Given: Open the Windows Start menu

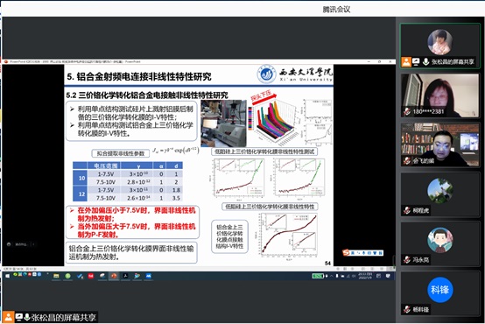Looking at the screenshot, I should [x=7, y=276].
